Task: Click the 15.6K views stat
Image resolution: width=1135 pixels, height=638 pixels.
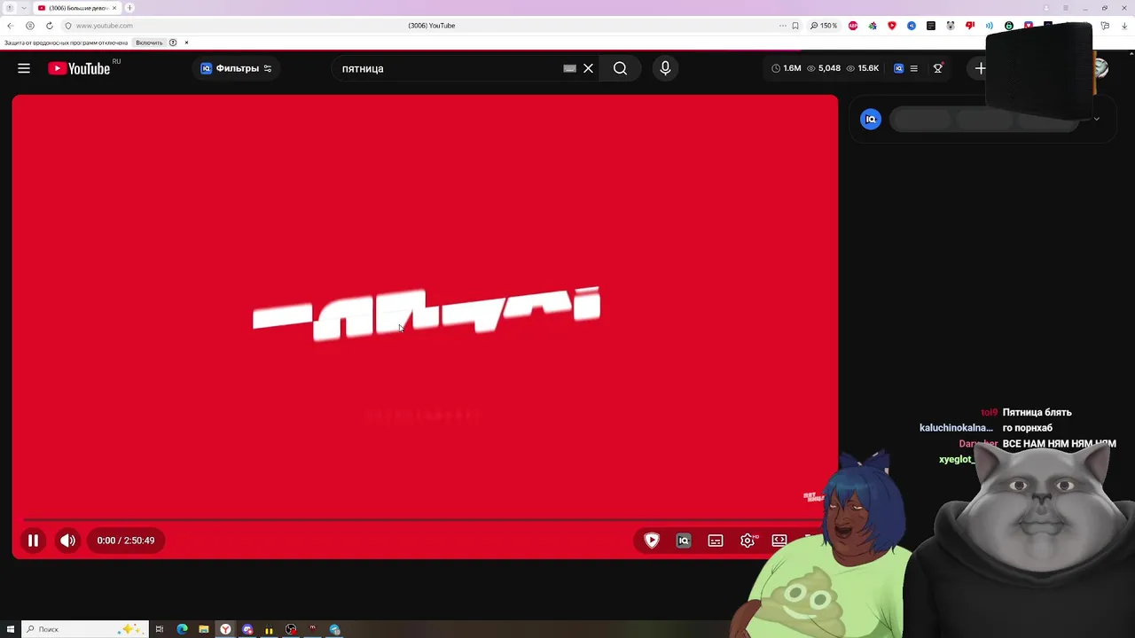Action: tap(863, 68)
